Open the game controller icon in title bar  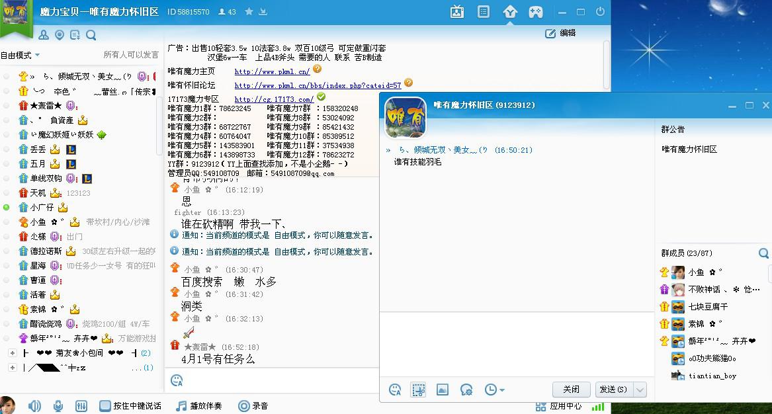click(535, 12)
